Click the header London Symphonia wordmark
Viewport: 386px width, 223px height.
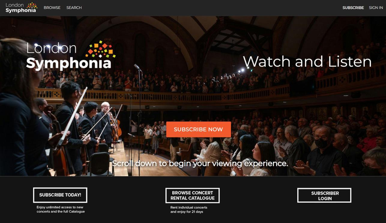click(21, 8)
